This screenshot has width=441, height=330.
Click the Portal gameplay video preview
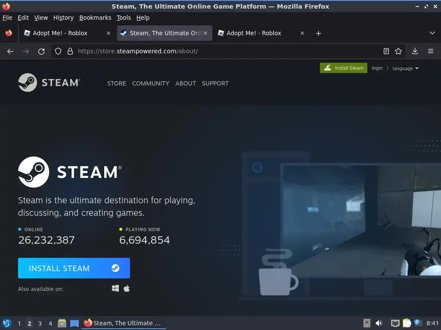click(362, 220)
